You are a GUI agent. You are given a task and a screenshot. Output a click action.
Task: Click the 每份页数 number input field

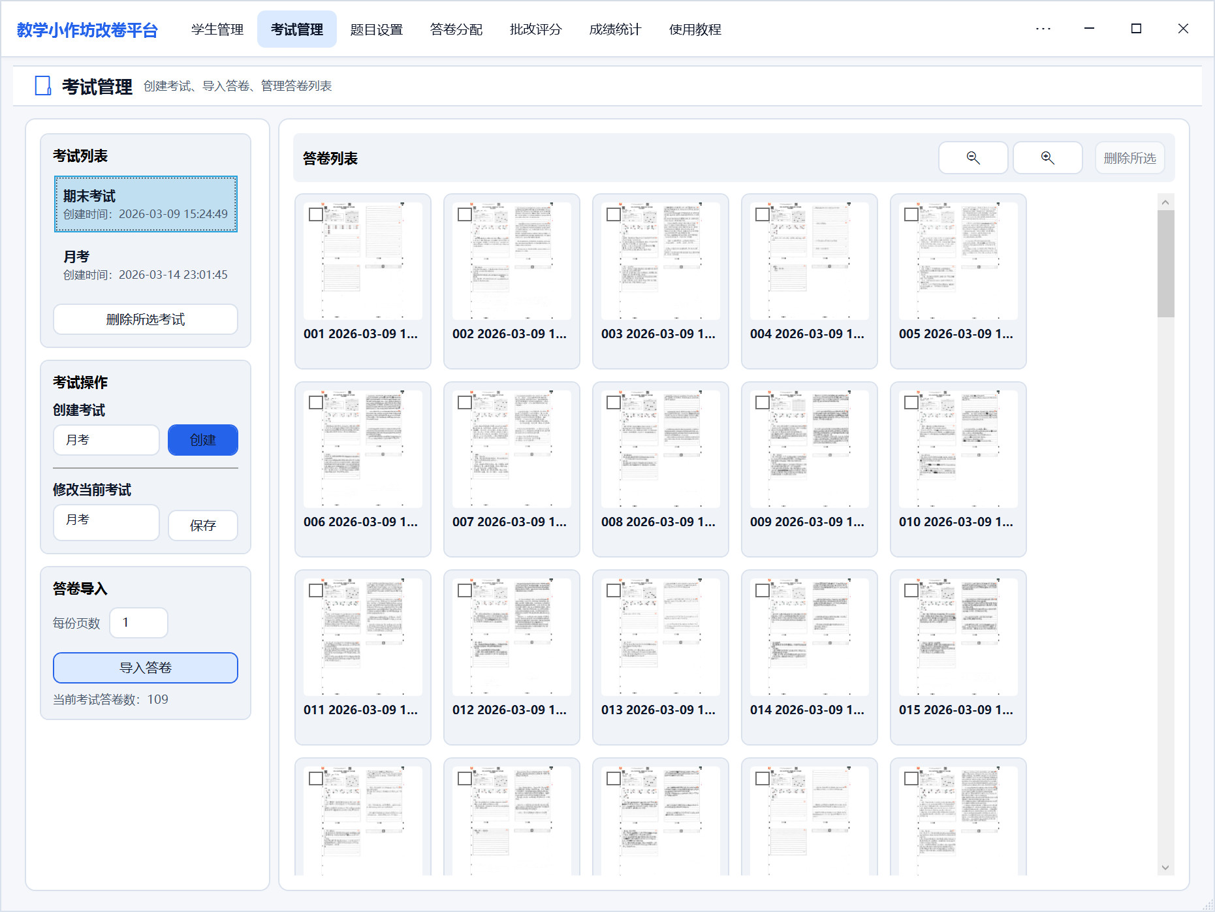pyautogui.click(x=138, y=623)
